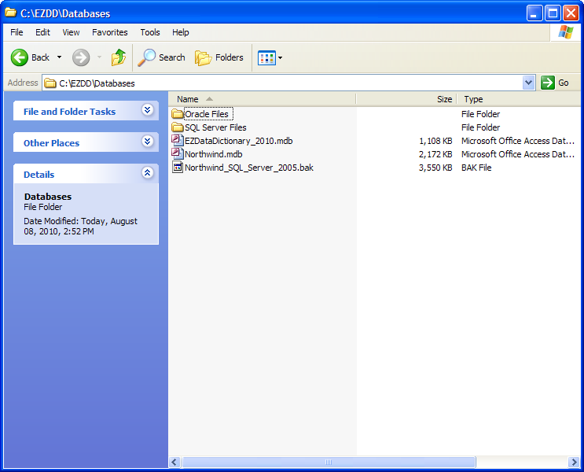Select Northwind_SQL_Server_2005.bak backup file
Image resolution: width=584 pixels, height=472 pixels.
tap(248, 168)
